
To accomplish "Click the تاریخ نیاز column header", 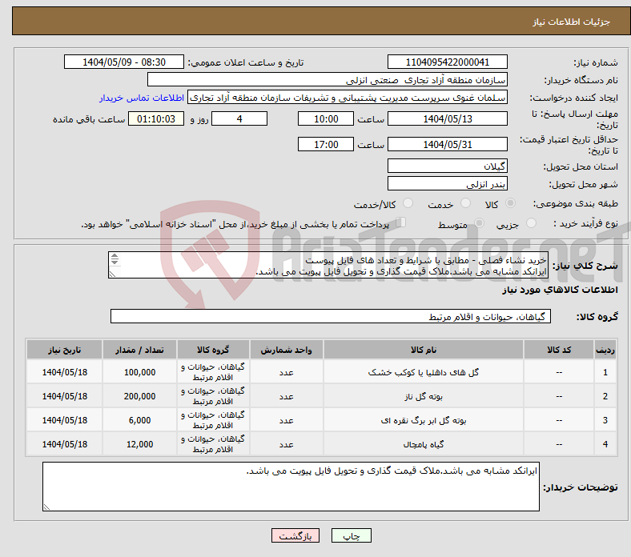I will click(64, 351).
